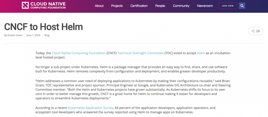The height and width of the screenshot is (117, 268).
Task: Open the Certification menu
Action: (139, 6)
